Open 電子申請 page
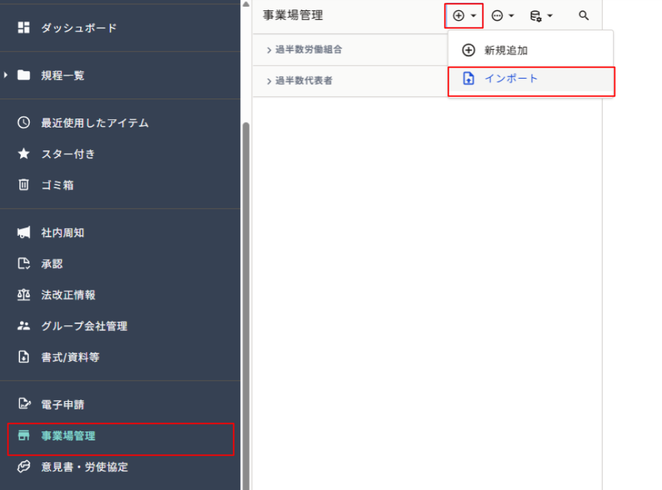The image size is (662, 490). coord(63,405)
